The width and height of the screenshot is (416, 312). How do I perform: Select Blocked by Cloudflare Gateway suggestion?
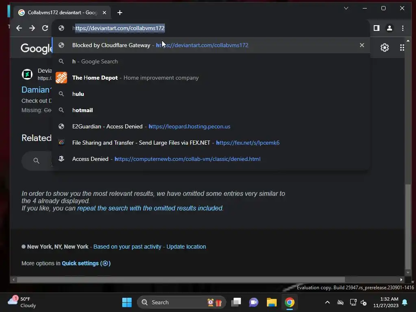click(x=211, y=45)
